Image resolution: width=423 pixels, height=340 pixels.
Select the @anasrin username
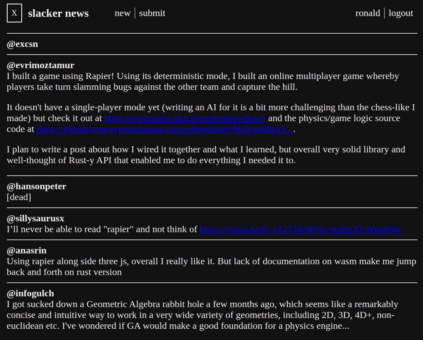pos(26,251)
